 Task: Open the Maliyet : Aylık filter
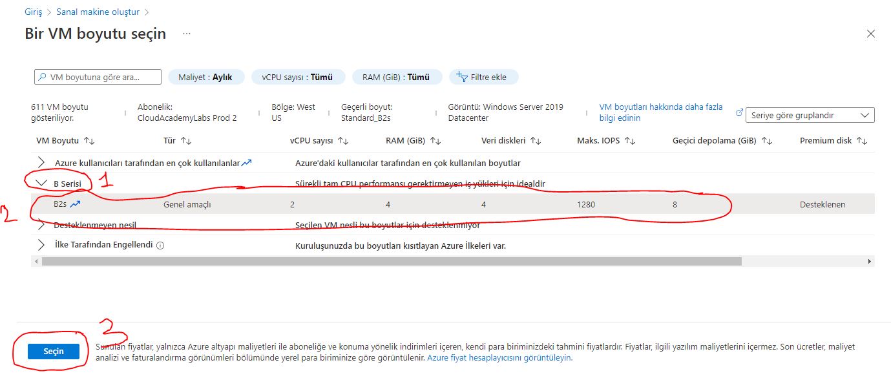(x=206, y=77)
